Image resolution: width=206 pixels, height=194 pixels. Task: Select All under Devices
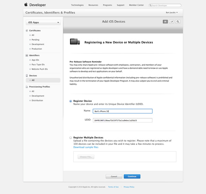43,80
